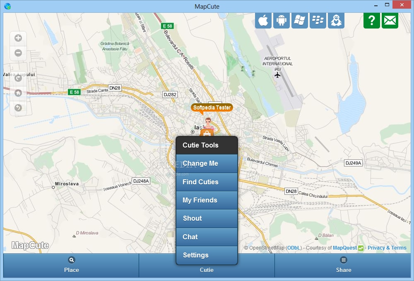
Task: Click the Cutie Tools menu header
Action: coord(207,145)
